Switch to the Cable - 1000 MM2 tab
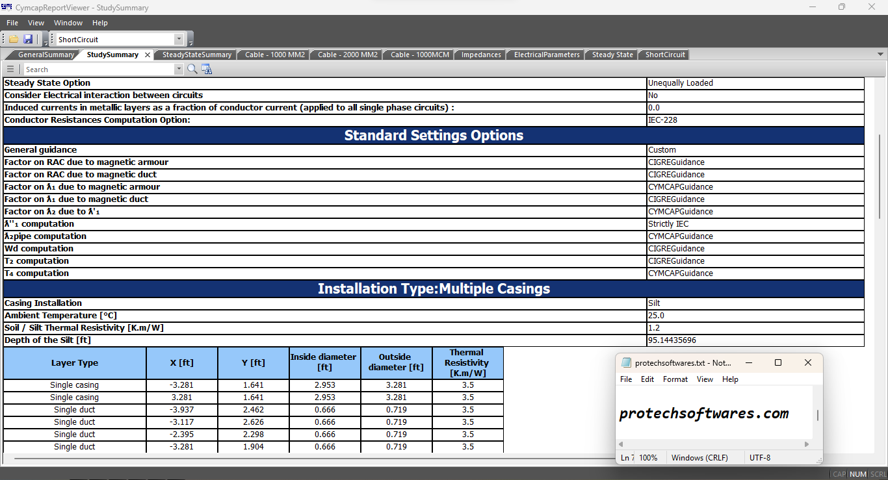This screenshot has width=888, height=480. coord(275,55)
